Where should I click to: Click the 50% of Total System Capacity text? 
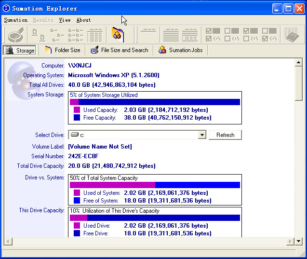pyautogui.click(x=104, y=178)
